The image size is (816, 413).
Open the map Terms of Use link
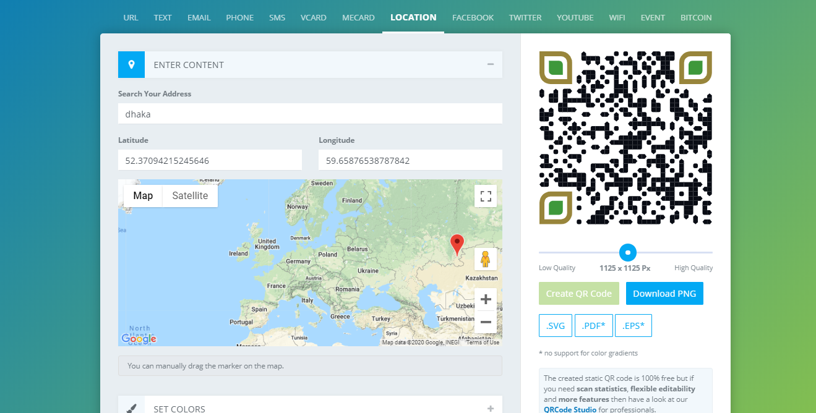coord(483,343)
